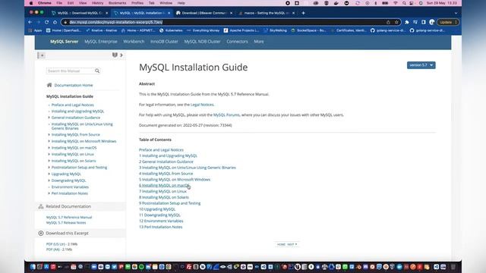
Task: Select Connectors in site navigation
Action: point(237,42)
